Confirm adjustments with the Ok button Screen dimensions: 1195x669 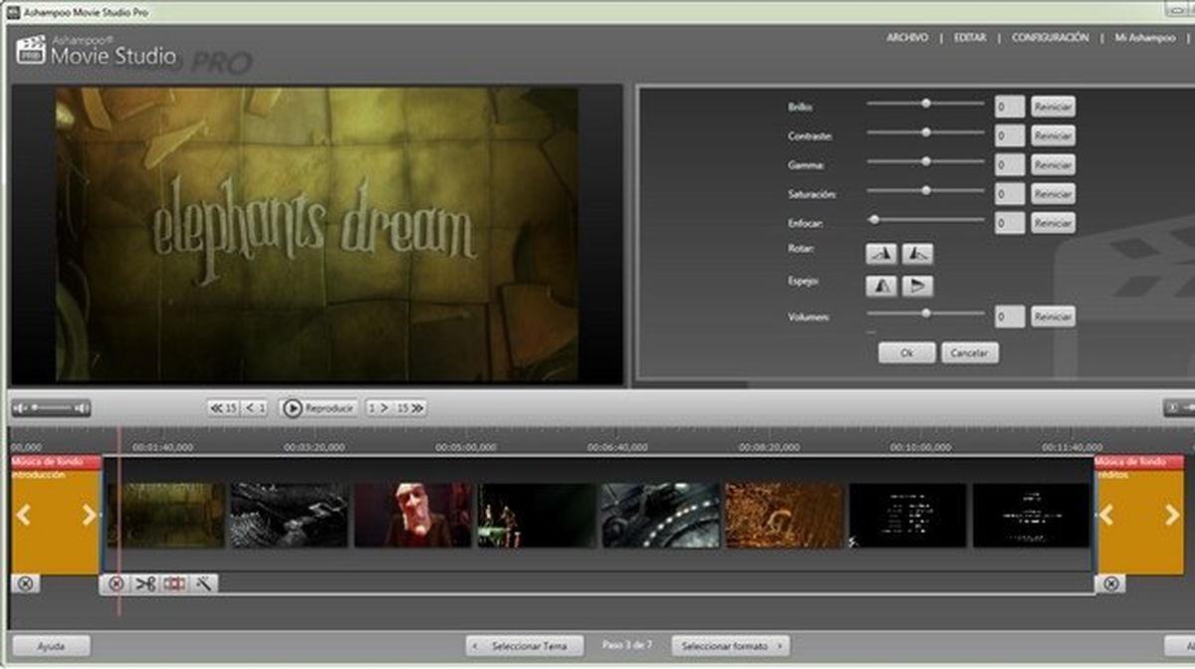tap(905, 352)
